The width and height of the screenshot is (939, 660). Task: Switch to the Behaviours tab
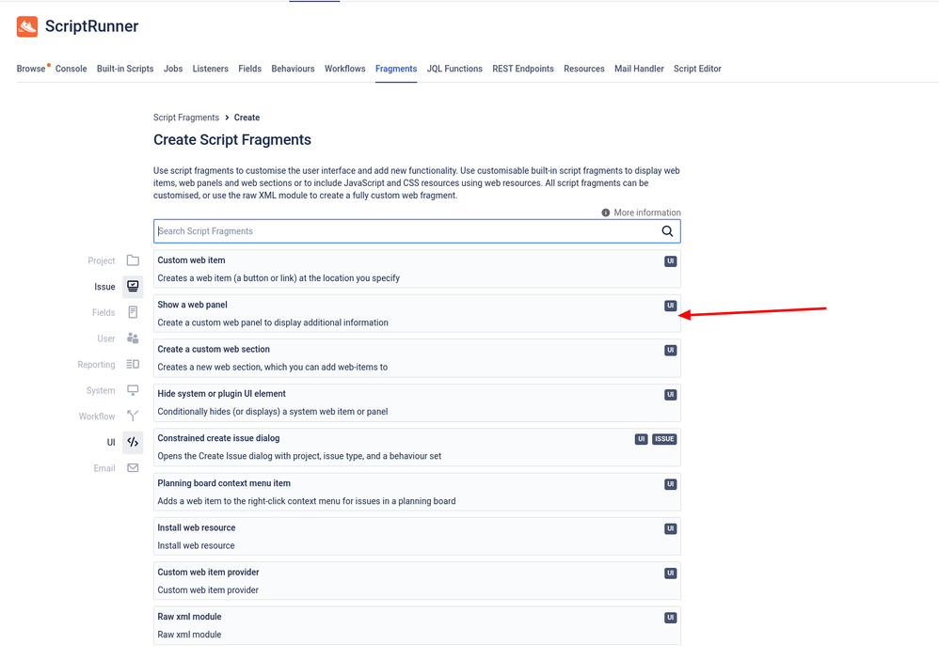coord(293,69)
